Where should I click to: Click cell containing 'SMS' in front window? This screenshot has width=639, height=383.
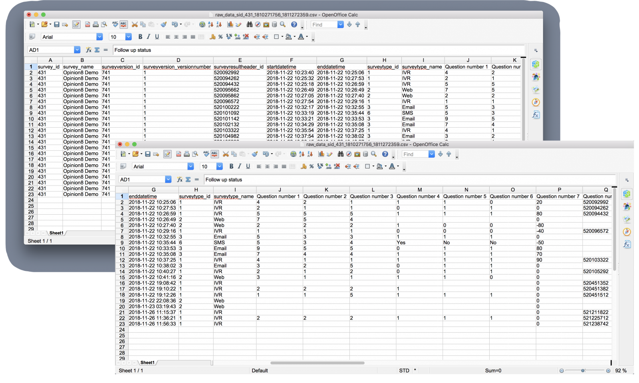(234, 243)
